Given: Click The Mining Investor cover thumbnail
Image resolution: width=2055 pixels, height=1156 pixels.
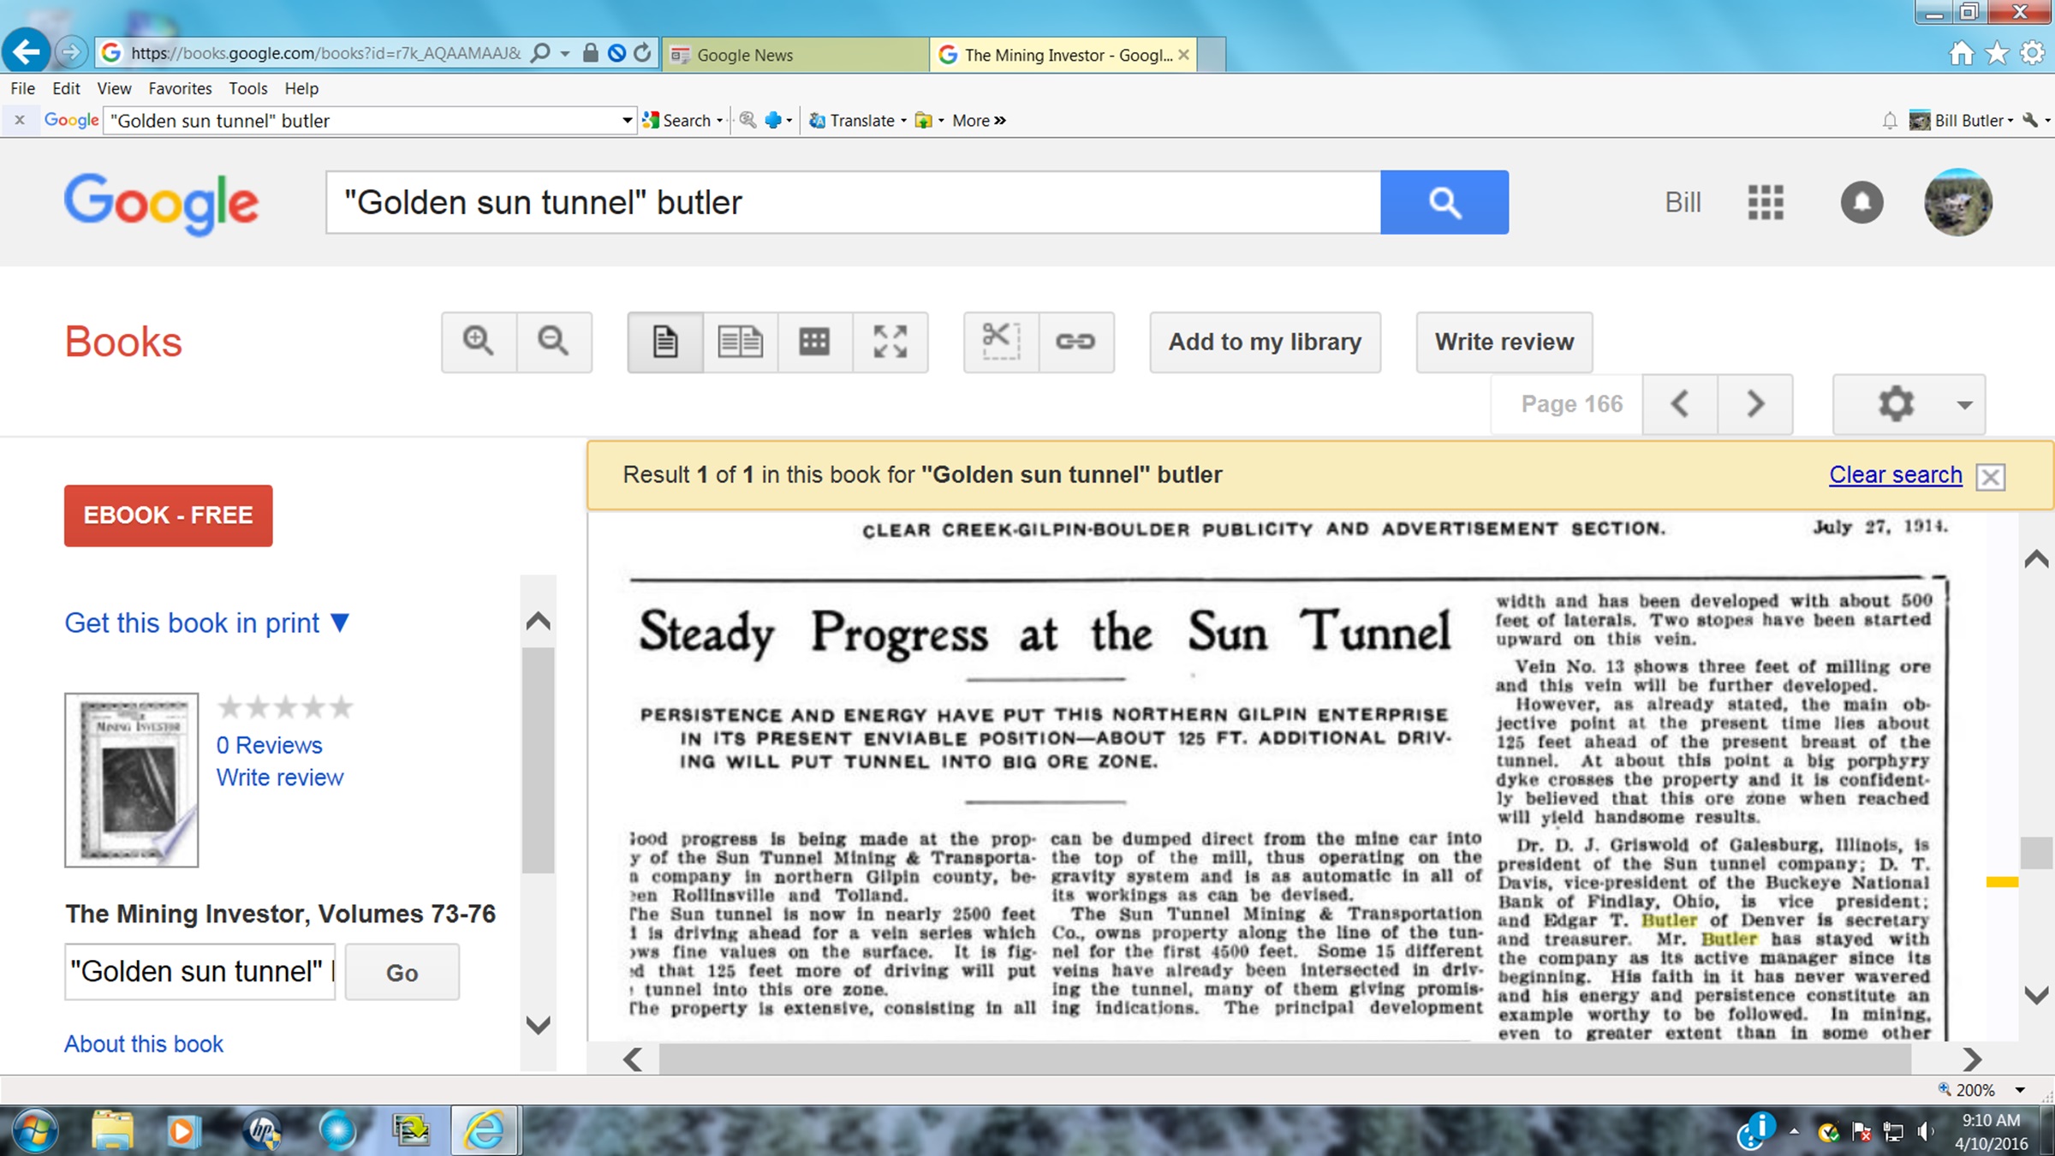Looking at the screenshot, I should point(132,780).
